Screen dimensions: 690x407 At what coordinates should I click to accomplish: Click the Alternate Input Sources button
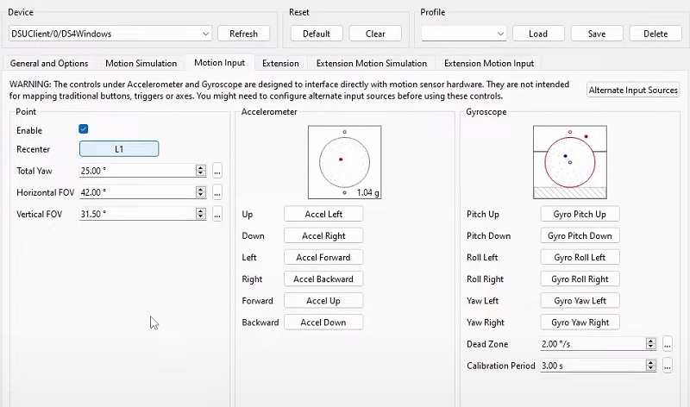633,91
